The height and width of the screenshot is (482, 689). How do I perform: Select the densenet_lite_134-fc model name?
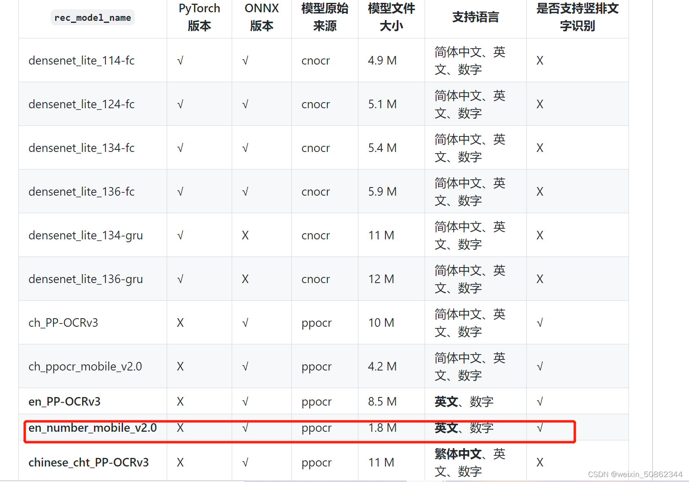(81, 148)
